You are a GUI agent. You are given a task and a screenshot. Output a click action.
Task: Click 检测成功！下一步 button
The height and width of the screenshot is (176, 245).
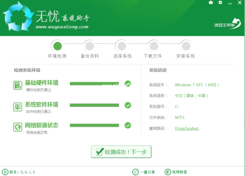click(121, 152)
